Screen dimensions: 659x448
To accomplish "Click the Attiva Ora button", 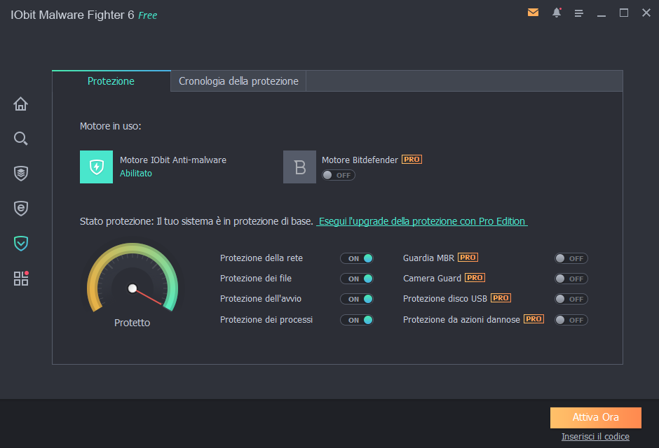I will click(x=595, y=417).
